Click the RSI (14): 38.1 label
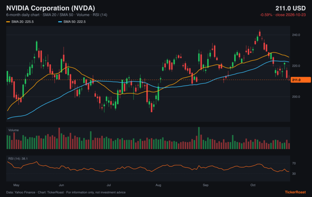This screenshot has height=197, width=312. coord(18,159)
